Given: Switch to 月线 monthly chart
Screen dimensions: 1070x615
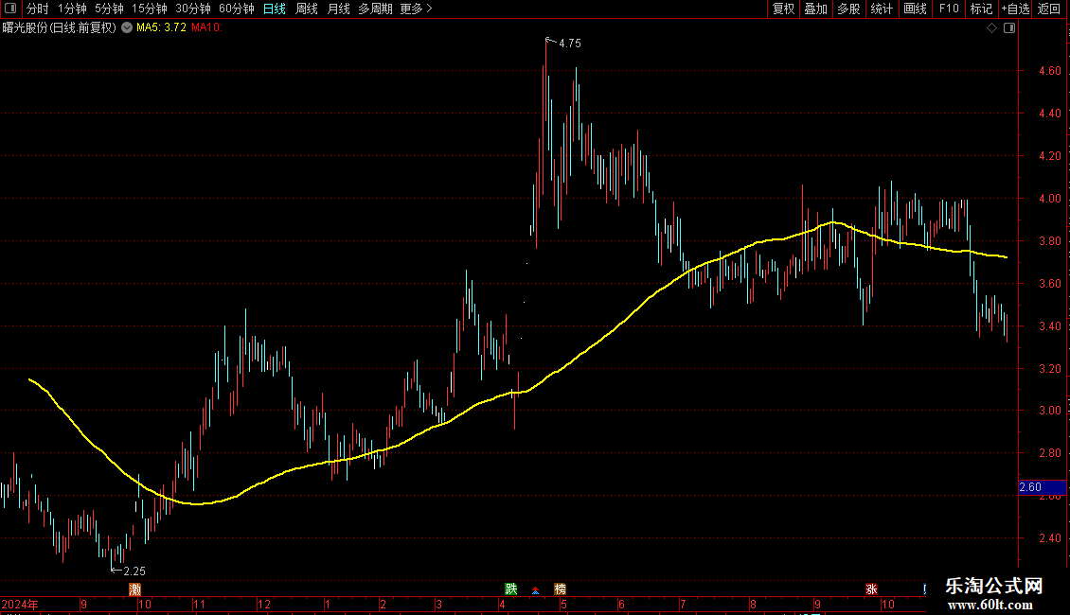Looking at the screenshot, I should (338, 9).
